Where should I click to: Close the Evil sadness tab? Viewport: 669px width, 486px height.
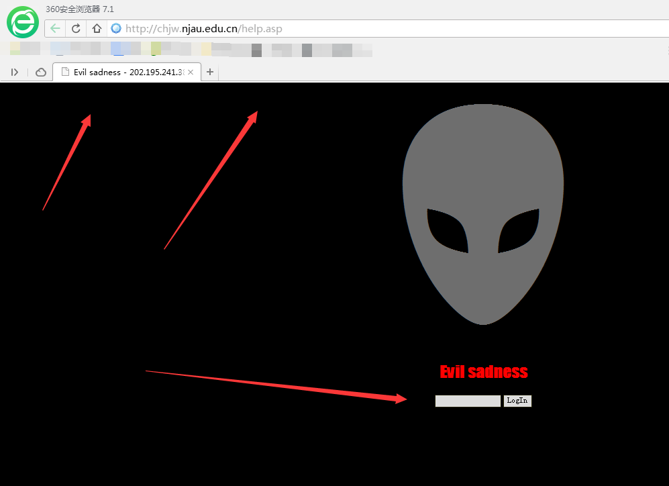pyautogui.click(x=191, y=72)
